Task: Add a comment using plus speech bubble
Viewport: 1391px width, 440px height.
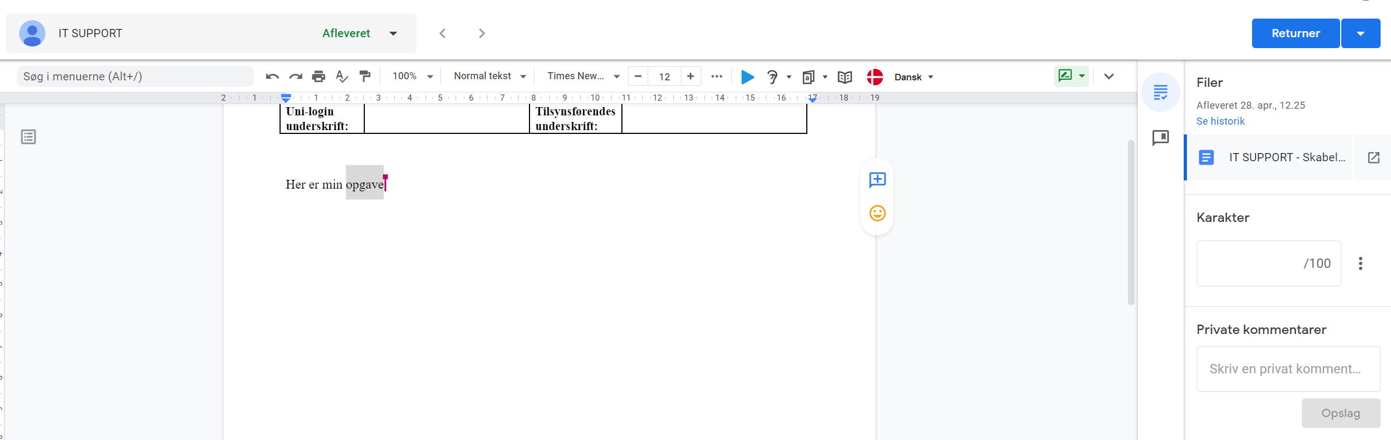Action: coord(877,180)
